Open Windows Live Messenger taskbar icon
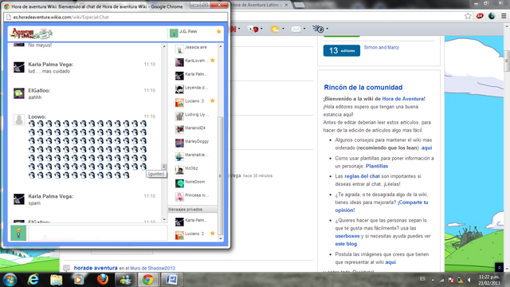Image resolution: width=510 pixels, height=287 pixels. click(x=125, y=280)
